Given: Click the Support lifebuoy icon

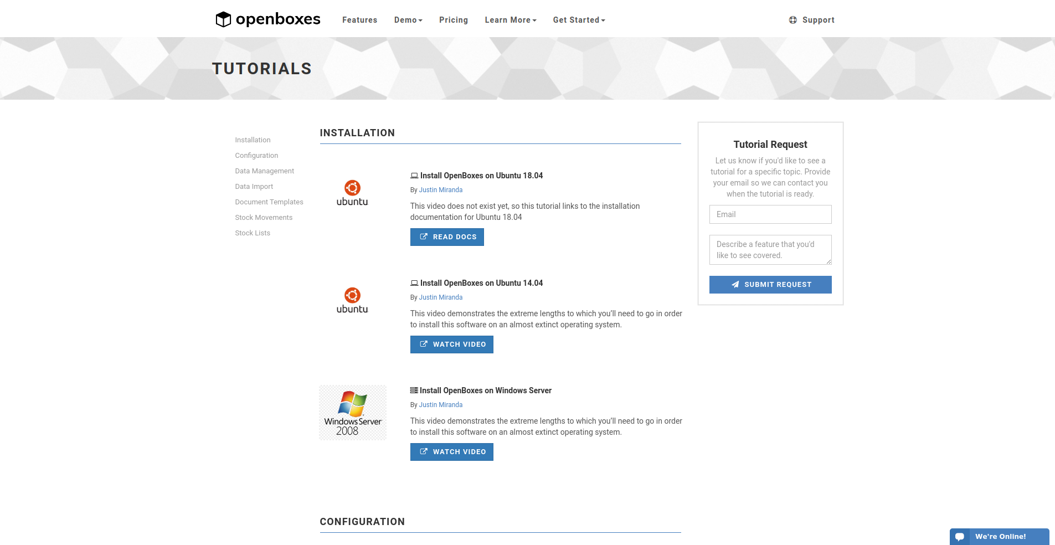Looking at the screenshot, I should click(x=793, y=20).
